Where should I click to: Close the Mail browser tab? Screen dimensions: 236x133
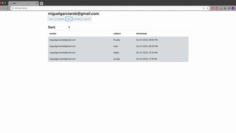(x=37, y=3)
